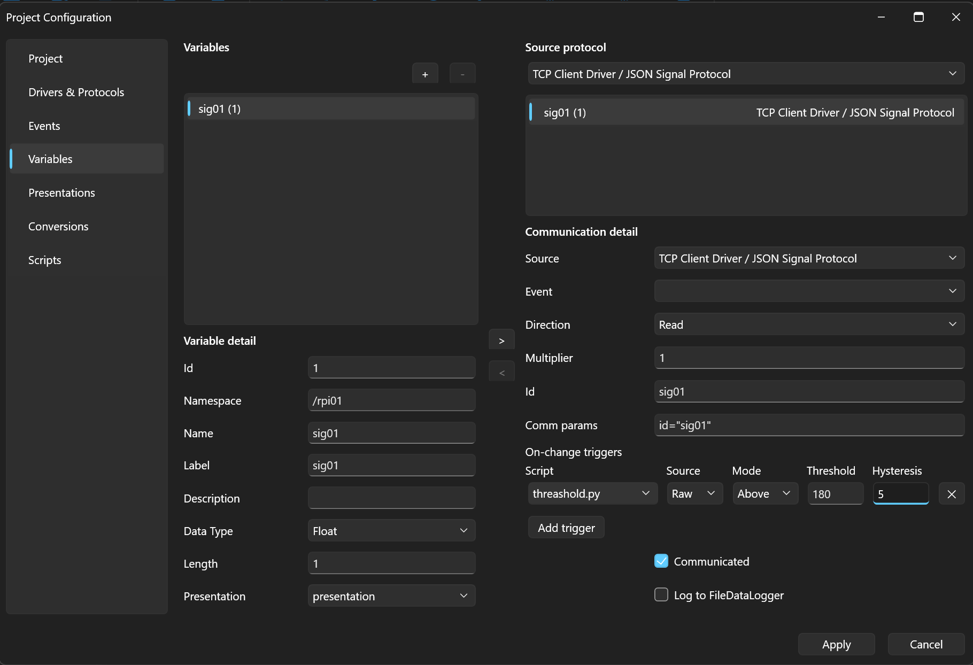Open trigger Source dropdown showing Raw
The height and width of the screenshot is (665, 973).
coord(694,493)
